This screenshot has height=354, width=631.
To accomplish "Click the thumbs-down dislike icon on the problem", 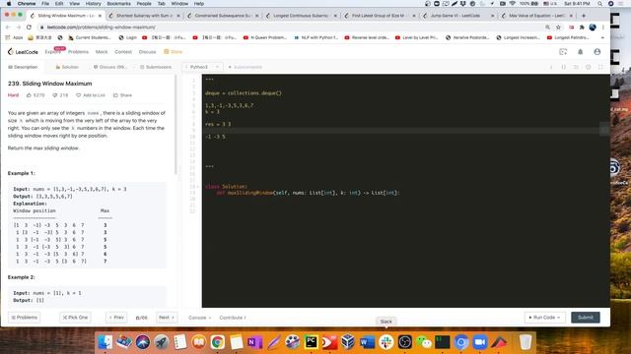I will point(55,95).
